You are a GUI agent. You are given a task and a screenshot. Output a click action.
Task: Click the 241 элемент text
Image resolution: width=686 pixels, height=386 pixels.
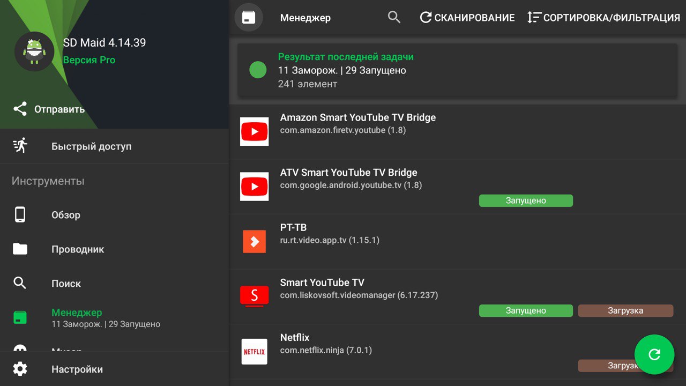pyautogui.click(x=308, y=84)
